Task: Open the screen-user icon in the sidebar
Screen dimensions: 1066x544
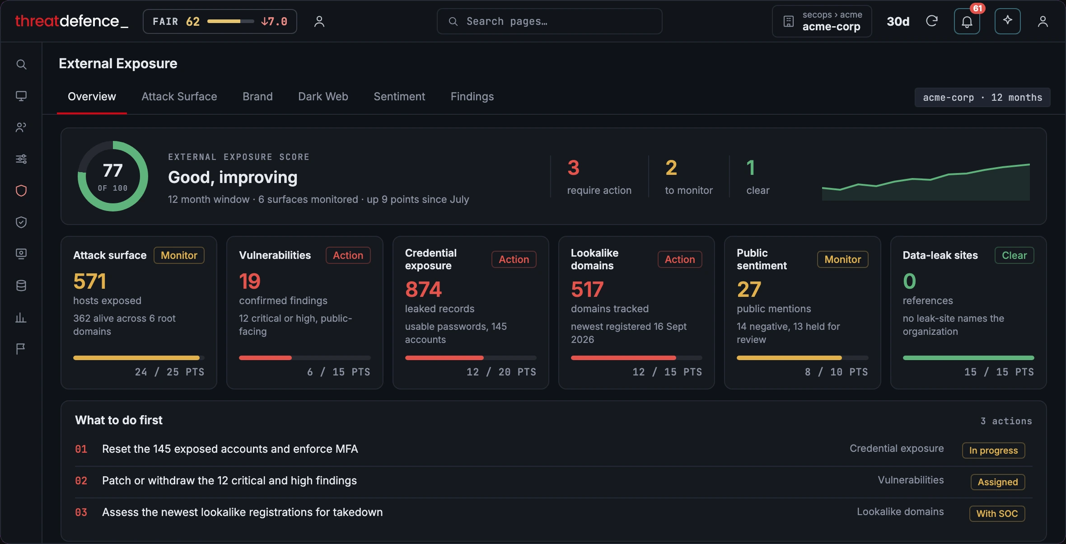Action: 21,254
